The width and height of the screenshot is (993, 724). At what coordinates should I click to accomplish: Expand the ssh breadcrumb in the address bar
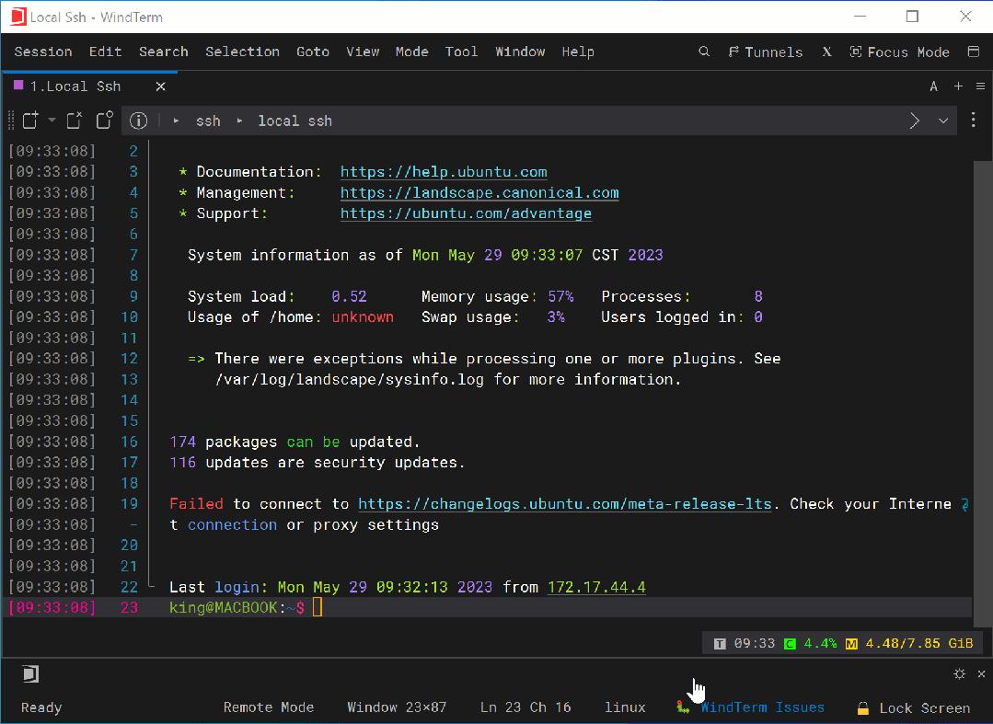point(208,121)
